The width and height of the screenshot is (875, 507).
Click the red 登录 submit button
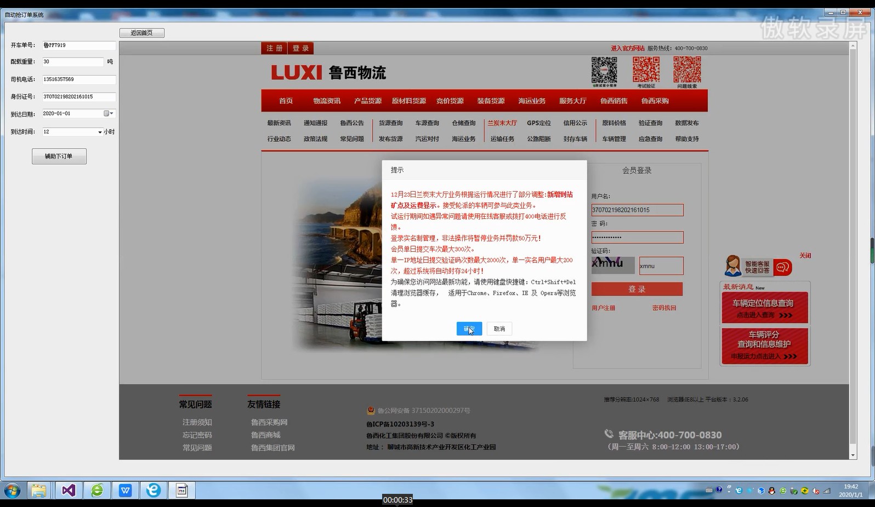coord(637,289)
